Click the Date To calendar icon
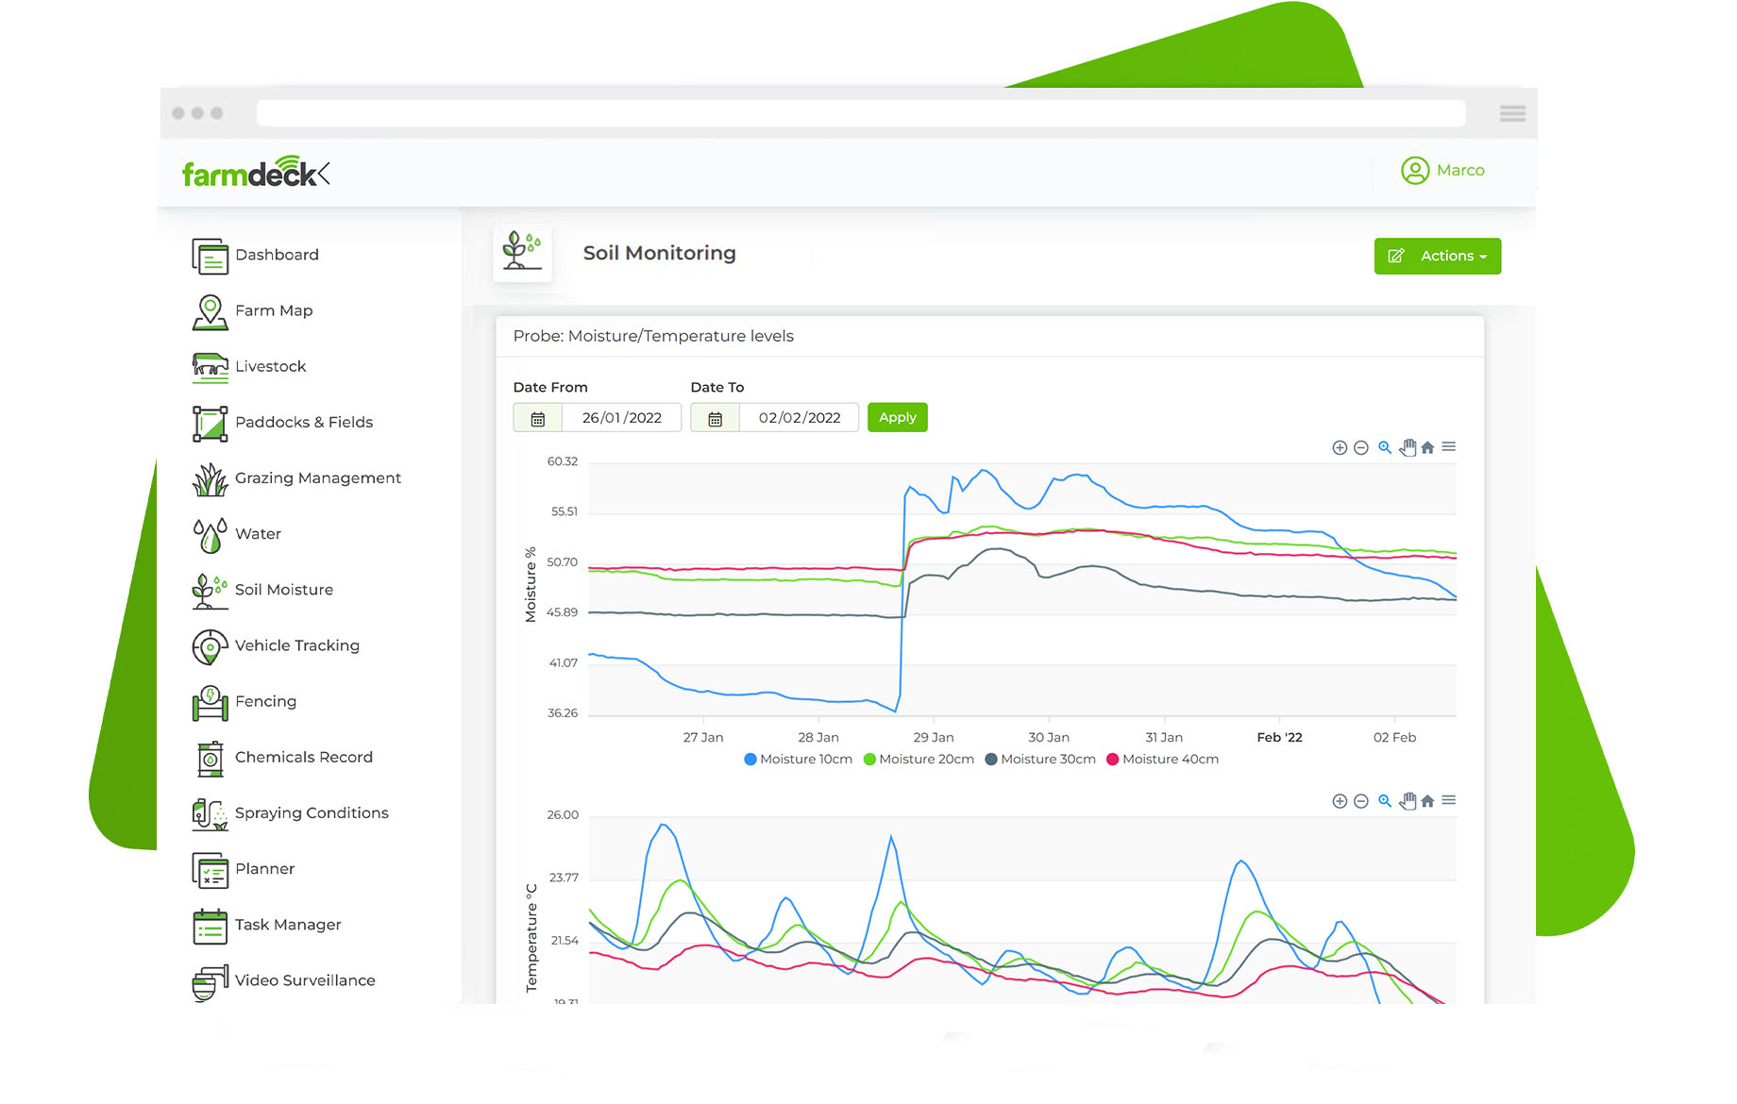The width and height of the screenshot is (1737, 1104). pos(716,418)
